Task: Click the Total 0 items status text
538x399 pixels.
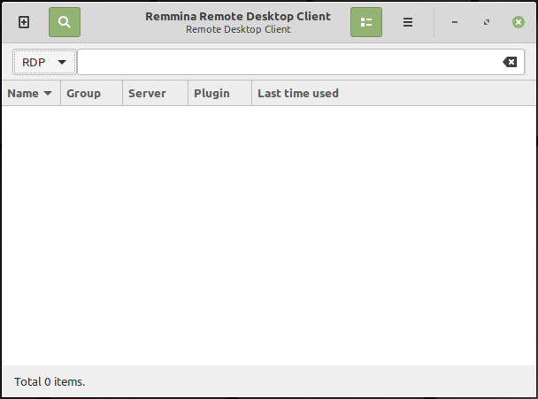Action: [x=50, y=382]
